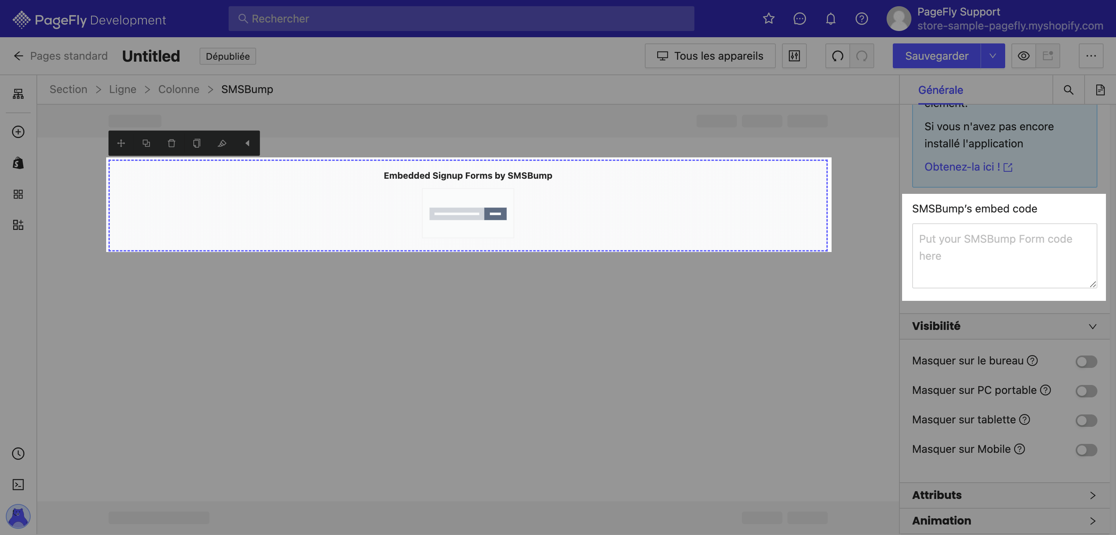
Task: Show help for Masquer sur Mobile
Action: (x=1020, y=449)
